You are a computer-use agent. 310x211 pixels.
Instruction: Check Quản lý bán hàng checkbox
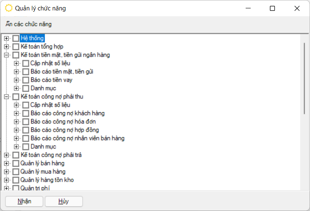16,163
